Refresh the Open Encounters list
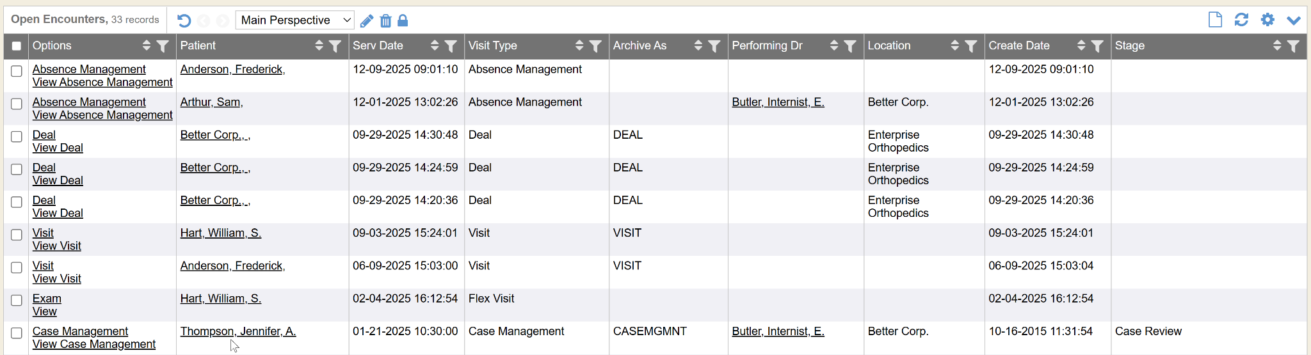The image size is (1311, 355). pyautogui.click(x=1241, y=20)
